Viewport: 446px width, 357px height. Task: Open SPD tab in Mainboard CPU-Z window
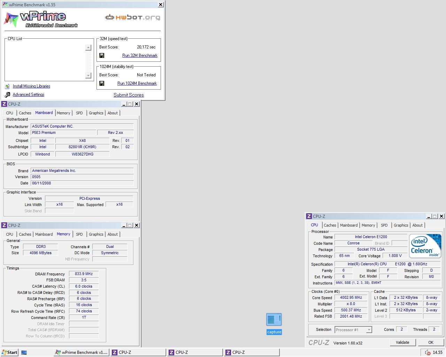point(79,113)
